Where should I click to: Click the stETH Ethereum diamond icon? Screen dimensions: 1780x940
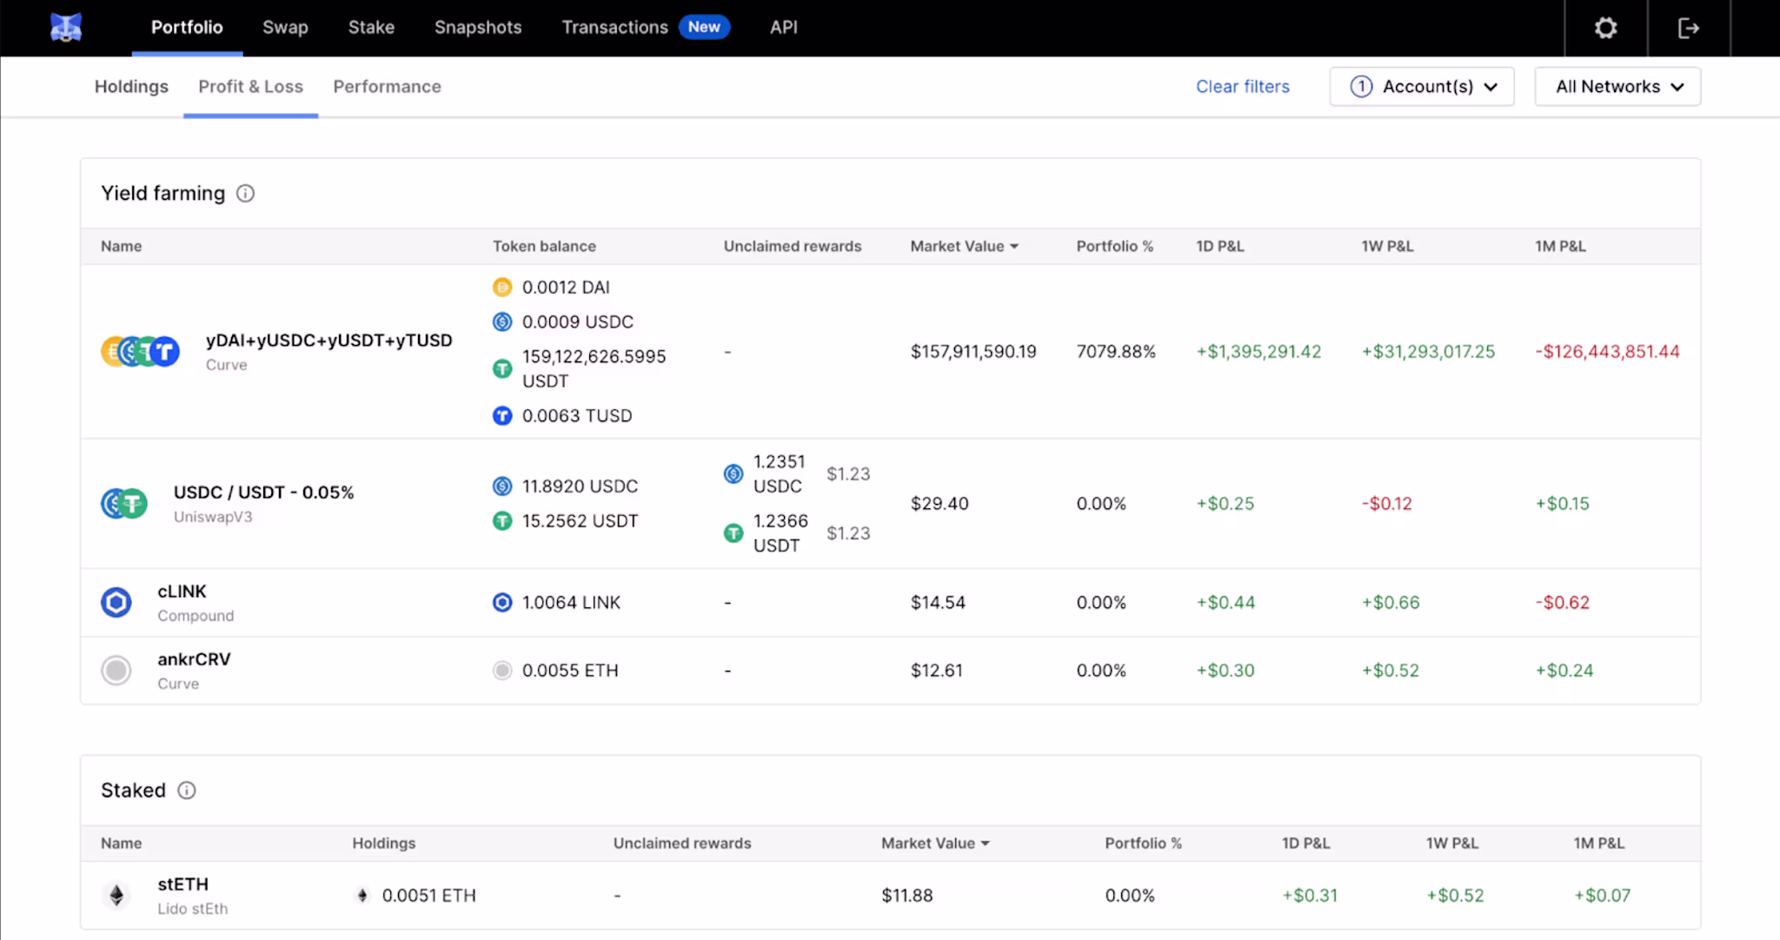click(116, 896)
